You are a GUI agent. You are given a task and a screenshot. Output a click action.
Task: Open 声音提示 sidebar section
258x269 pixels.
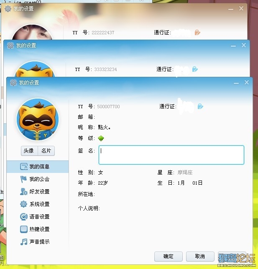(38, 242)
